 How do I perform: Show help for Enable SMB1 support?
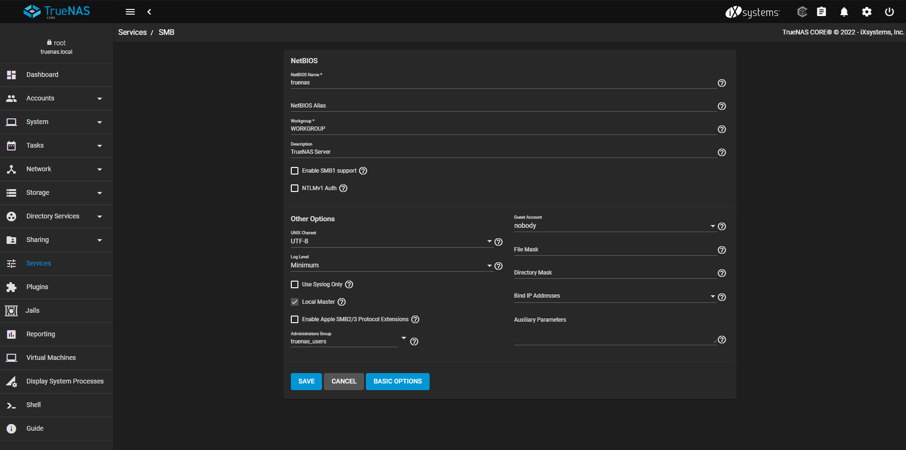(x=363, y=171)
